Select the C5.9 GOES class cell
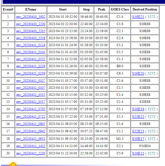 click(120, 153)
